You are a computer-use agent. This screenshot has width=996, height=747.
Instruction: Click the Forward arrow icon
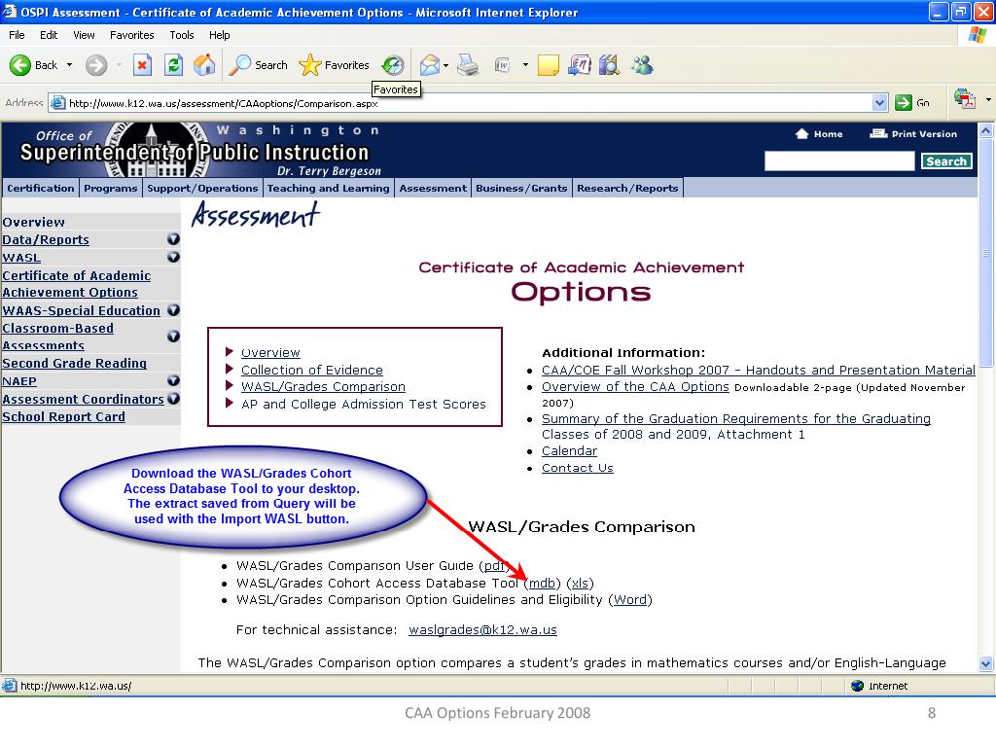click(x=96, y=65)
